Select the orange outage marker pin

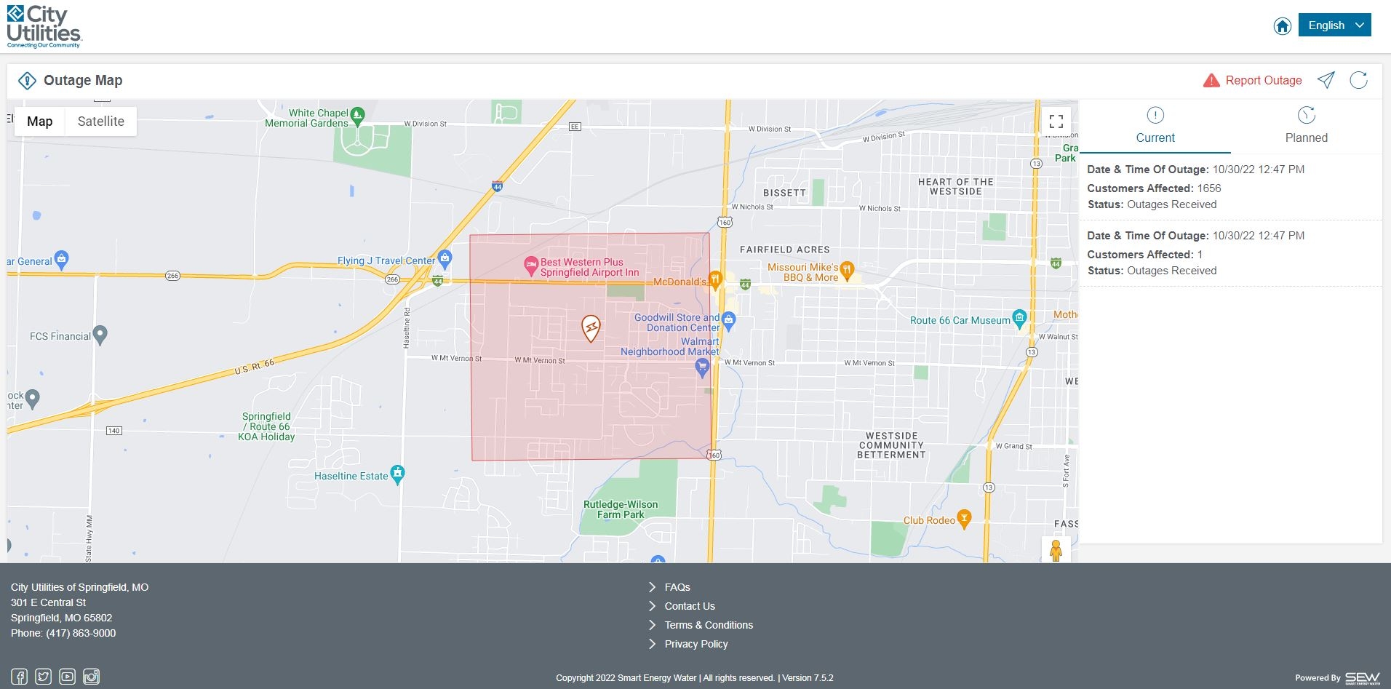pos(590,328)
